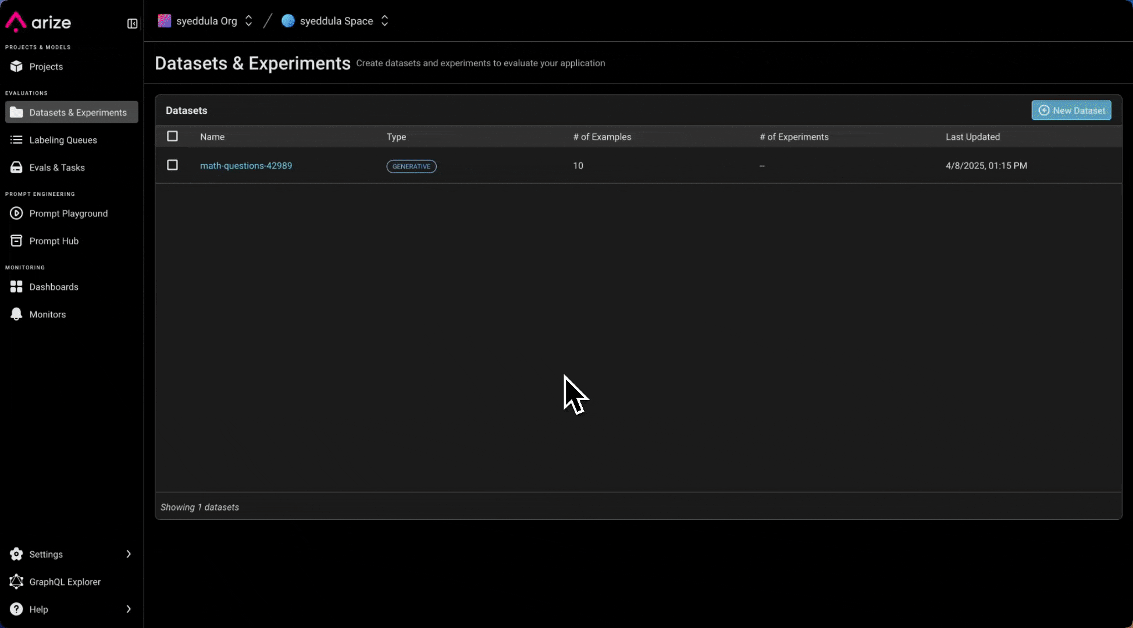Screen dimensions: 1133x628
Task: Open the GraphQL Explorer icon
Action: tap(16, 581)
